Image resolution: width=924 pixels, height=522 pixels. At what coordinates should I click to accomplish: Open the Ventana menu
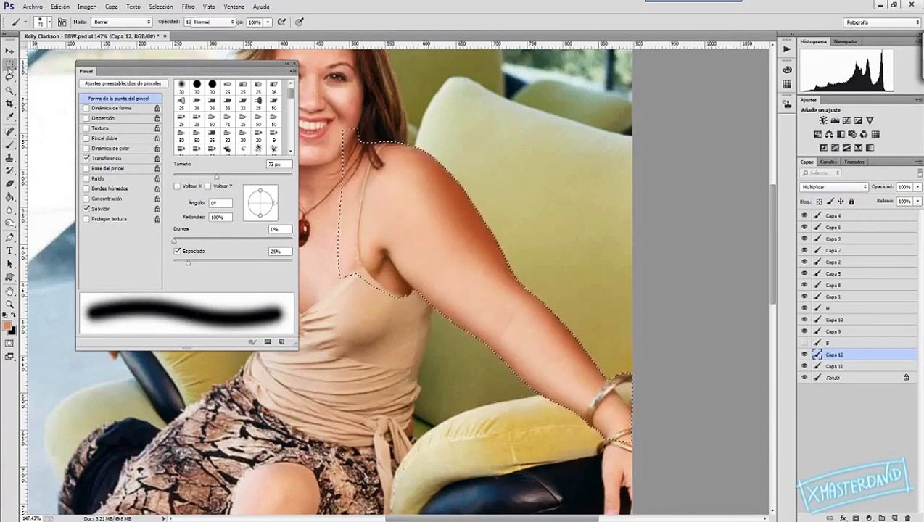coord(234,7)
